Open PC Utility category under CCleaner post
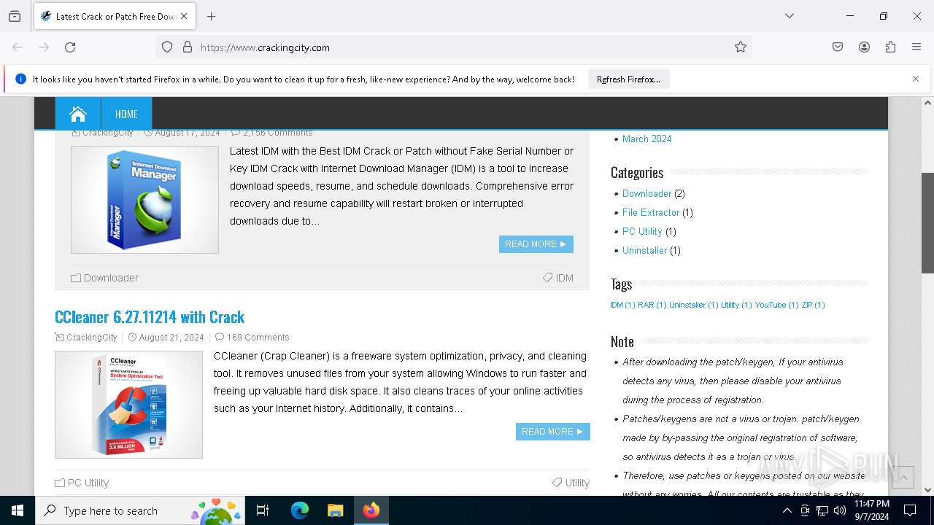 point(88,483)
